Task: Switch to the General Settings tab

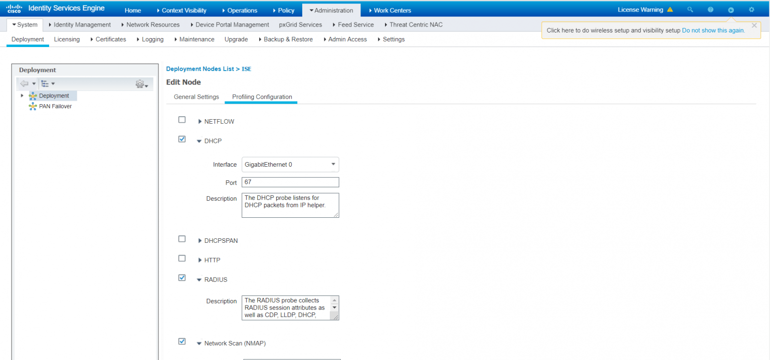Action: coord(196,97)
